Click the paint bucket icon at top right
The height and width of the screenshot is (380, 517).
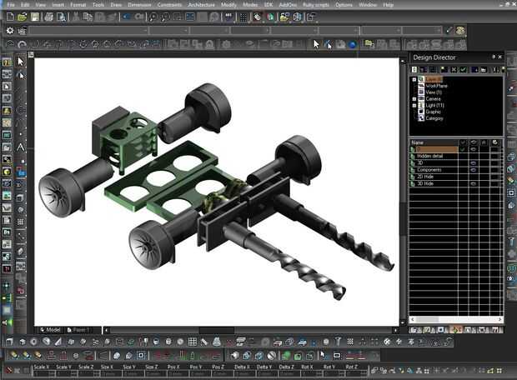click(x=460, y=31)
